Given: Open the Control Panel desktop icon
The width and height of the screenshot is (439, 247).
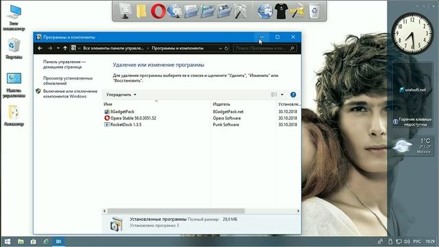Looking at the screenshot, I should 14,85.
